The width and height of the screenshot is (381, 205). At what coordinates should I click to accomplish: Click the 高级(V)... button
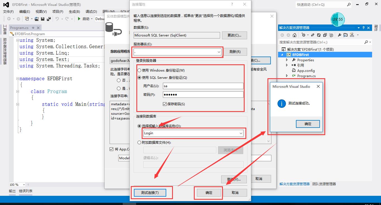[234, 179]
